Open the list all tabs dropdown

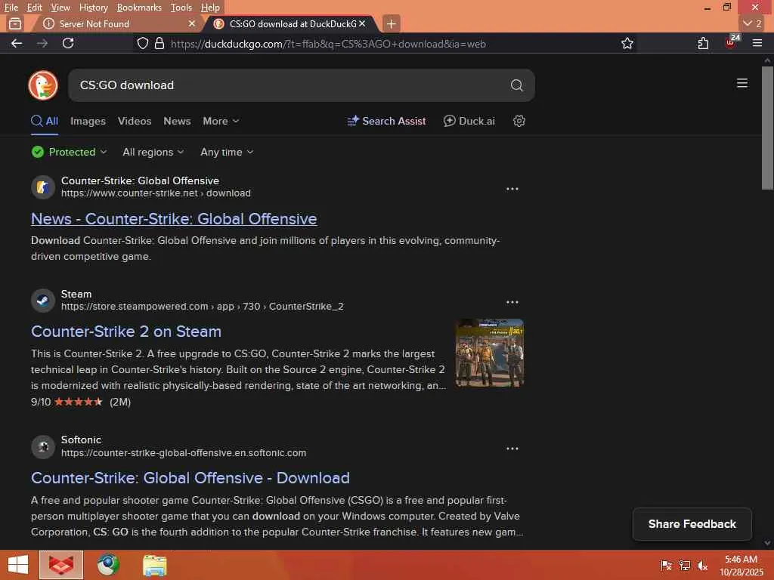[x=752, y=23]
